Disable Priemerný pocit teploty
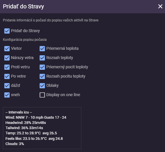The image size is (165, 152). tap(42, 67)
